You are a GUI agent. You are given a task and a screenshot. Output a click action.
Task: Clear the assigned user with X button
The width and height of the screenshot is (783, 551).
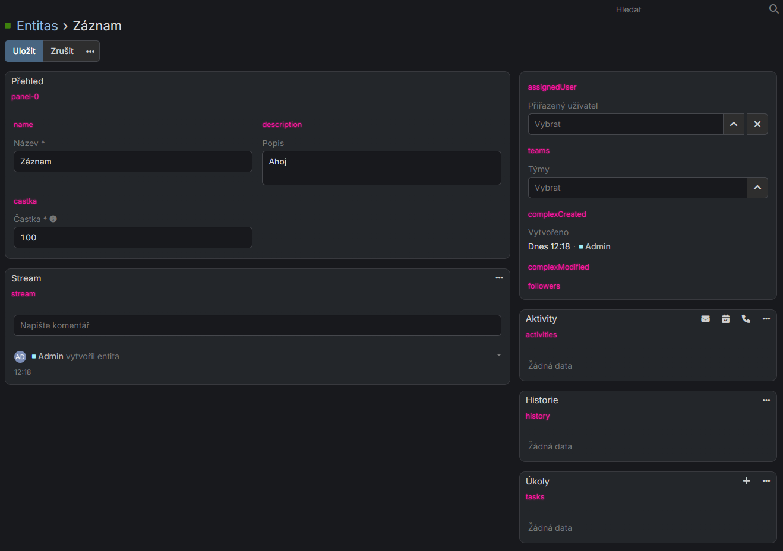point(757,124)
